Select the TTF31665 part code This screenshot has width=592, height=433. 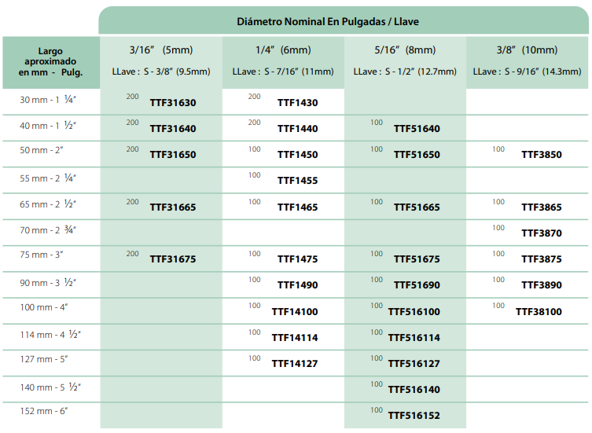(172, 207)
